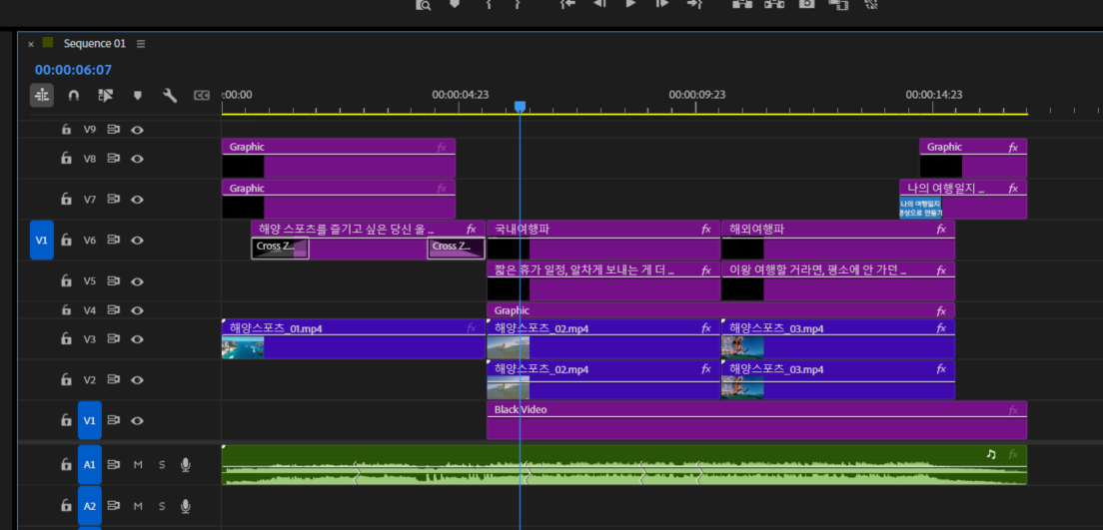This screenshot has width=1103, height=530.
Task: Click the 00:00:06:07 playhead timecode field
Action: coord(73,70)
